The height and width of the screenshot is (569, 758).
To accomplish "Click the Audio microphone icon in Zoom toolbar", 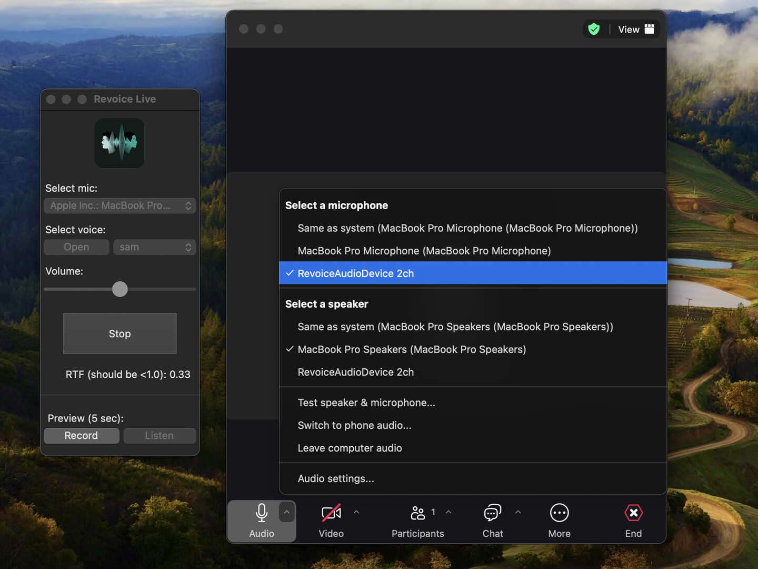I will click(x=262, y=513).
